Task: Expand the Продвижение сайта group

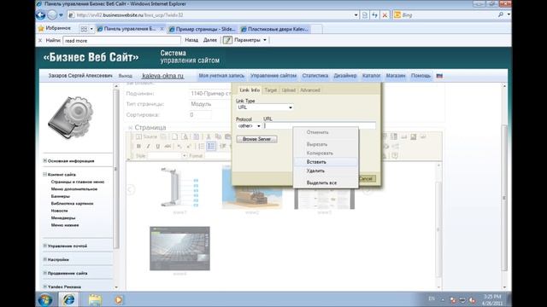Action: click(44, 273)
